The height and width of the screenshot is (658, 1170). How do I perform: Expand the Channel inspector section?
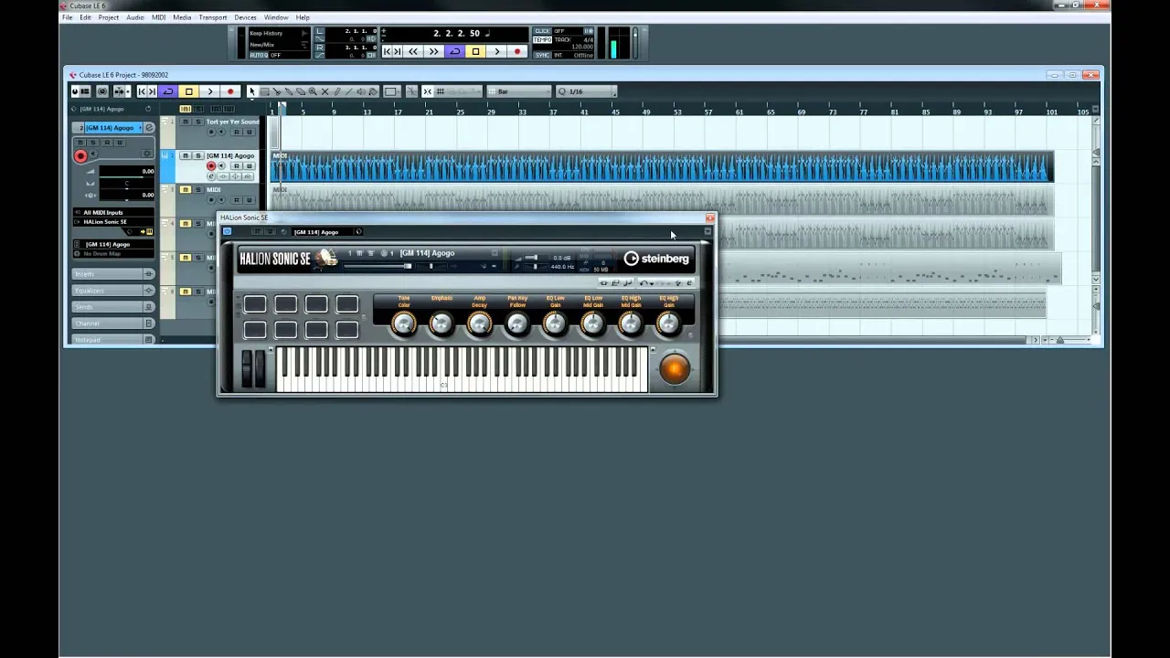pos(113,324)
